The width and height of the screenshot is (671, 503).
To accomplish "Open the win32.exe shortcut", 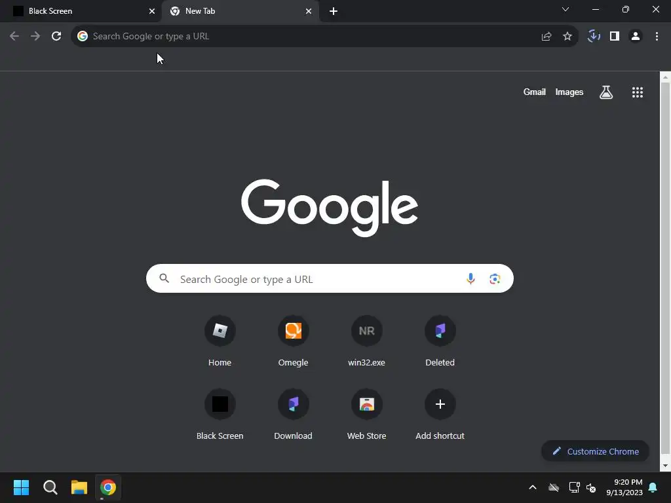I will point(367,341).
